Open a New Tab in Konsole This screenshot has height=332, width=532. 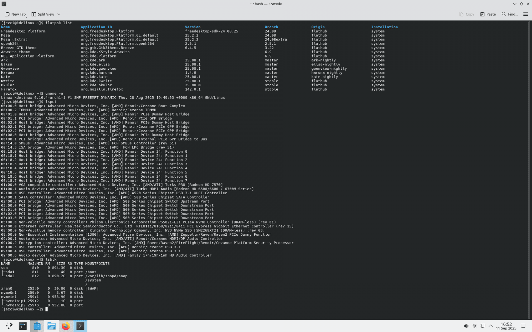pos(15,14)
